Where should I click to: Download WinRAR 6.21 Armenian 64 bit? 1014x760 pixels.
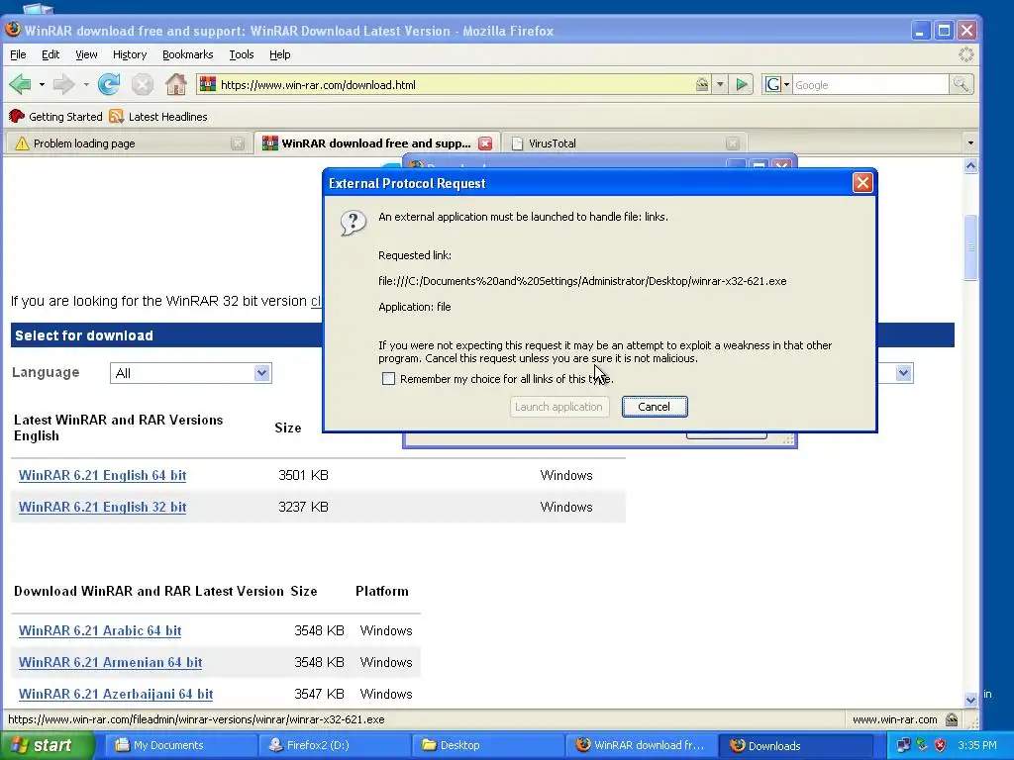coord(110,662)
